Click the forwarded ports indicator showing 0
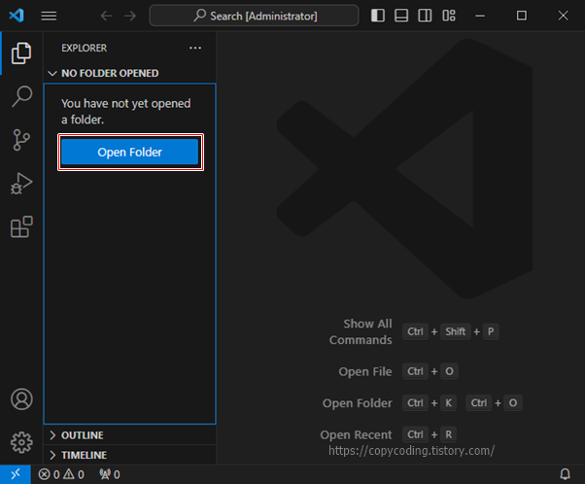 110,474
